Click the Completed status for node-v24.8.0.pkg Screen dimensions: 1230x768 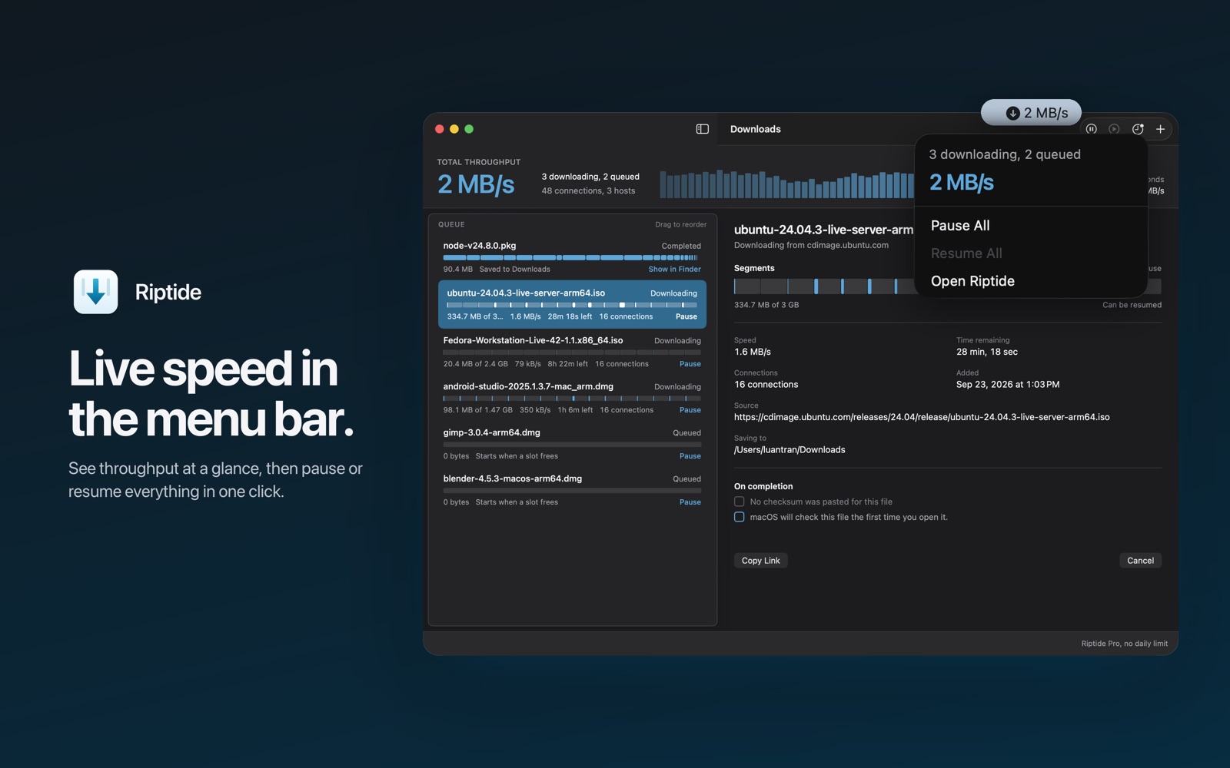(x=681, y=247)
